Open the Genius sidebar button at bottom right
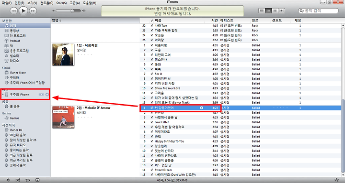The image size is (345, 183). click(336, 180)
